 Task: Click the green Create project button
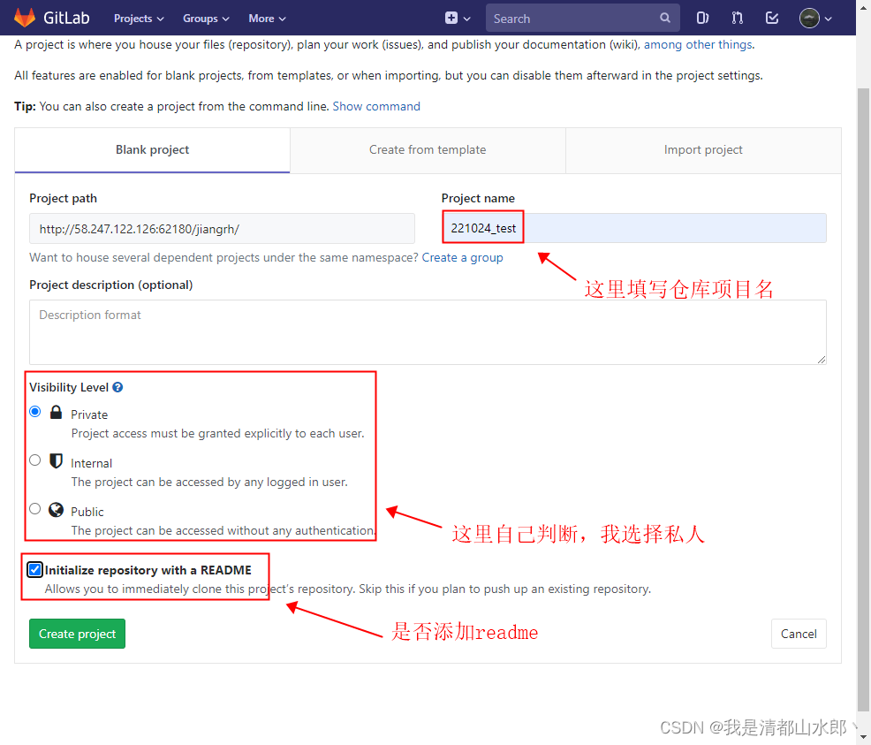click(77, 634)
